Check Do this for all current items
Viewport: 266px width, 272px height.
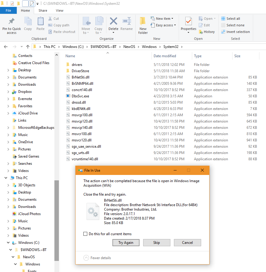pyautogui.click(x=85, y=234)
